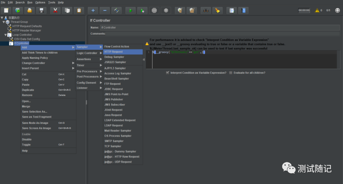The width and height of the screenshot is (343, 184).
Task: Choose JSR223 Sampler entry
Action: pos(123,62)
